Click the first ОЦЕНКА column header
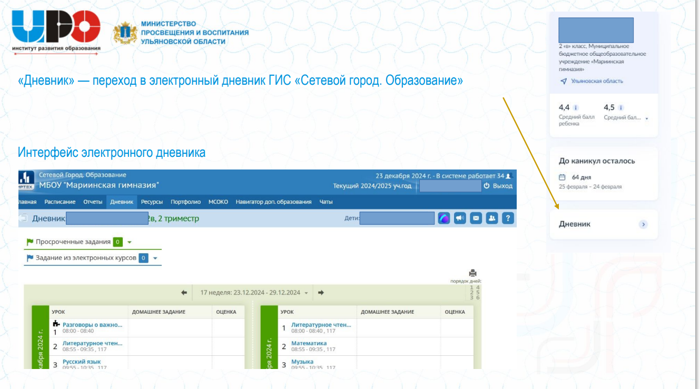 [226, 312]
